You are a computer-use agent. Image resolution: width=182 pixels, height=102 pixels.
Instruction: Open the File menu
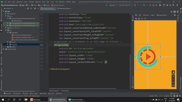tap(6, 2)
